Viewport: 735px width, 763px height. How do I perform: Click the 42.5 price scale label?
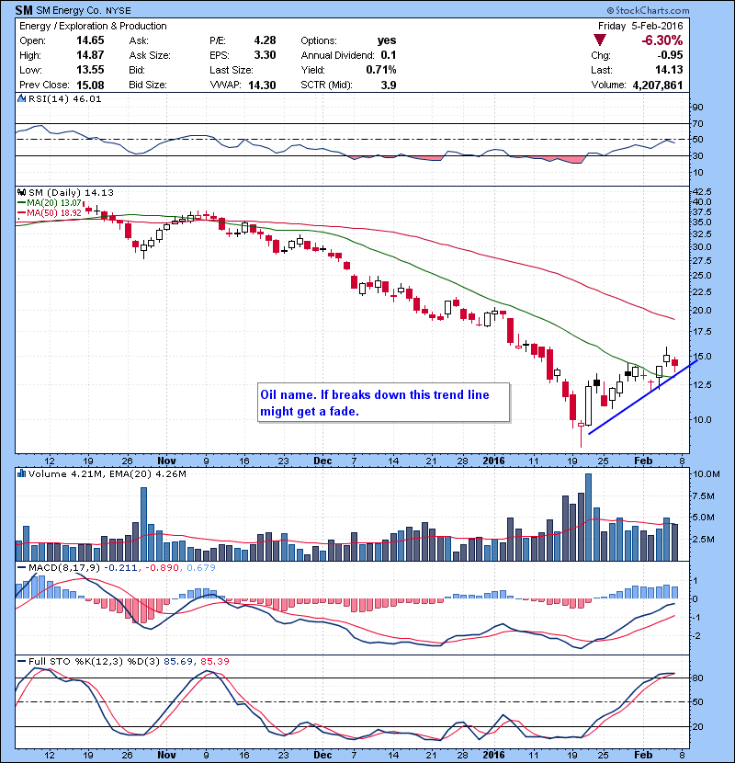coord(701,191)
